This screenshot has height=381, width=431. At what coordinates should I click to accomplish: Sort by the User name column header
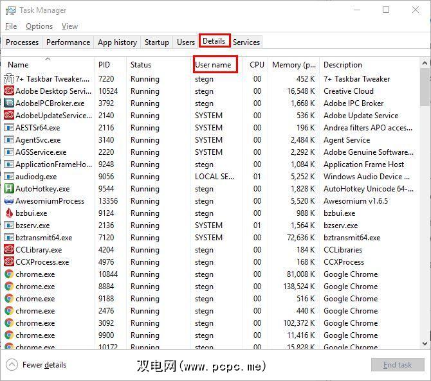pos(216,65)
